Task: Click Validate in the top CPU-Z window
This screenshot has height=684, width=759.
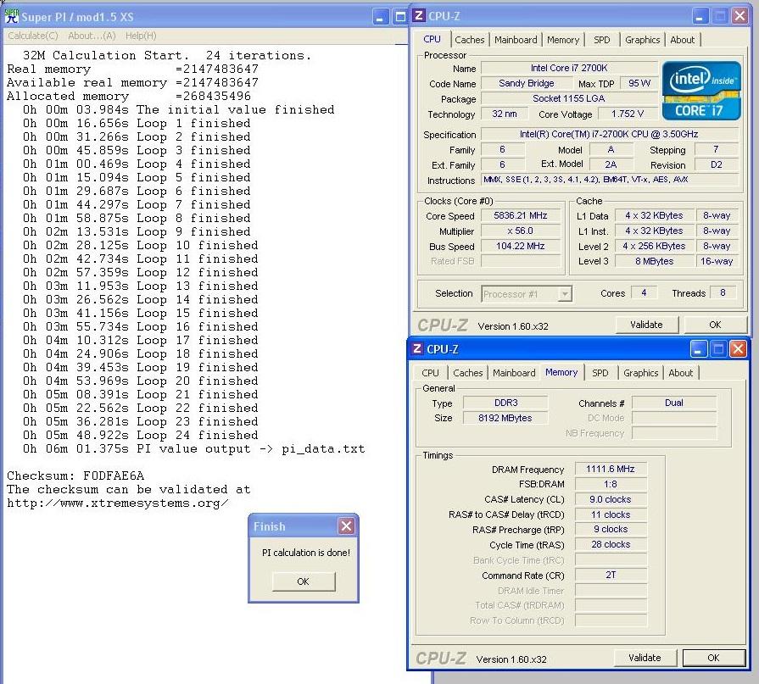Action: 646,325
